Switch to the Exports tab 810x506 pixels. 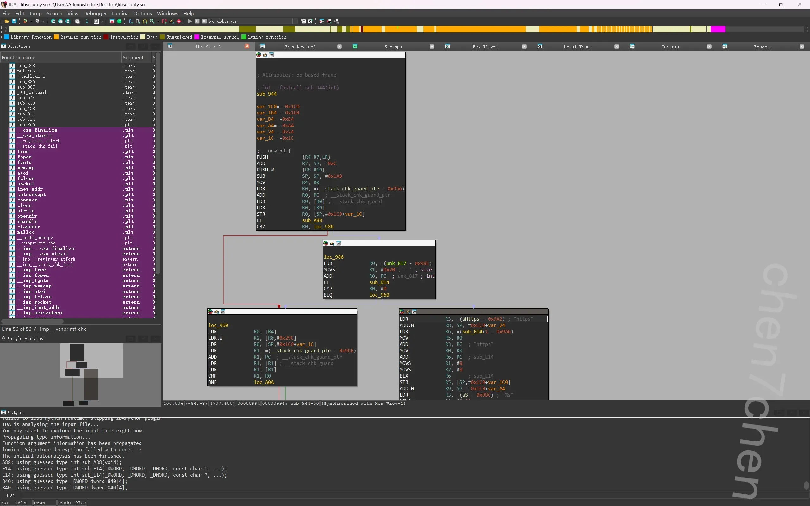tap(763, 47)
